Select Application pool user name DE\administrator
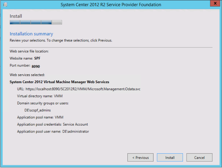 (x=53, y=131)
